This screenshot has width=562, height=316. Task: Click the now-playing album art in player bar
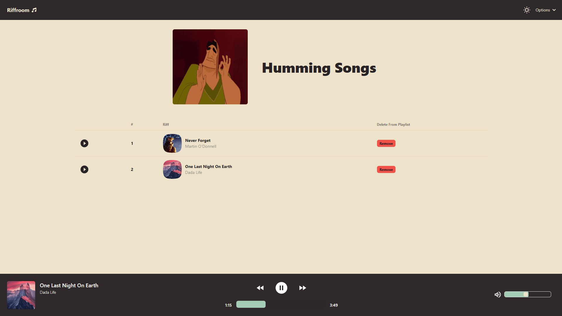tap(21, 295)
